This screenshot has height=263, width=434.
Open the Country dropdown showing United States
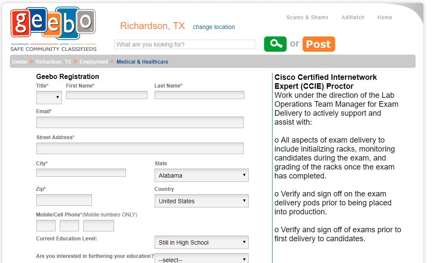click(x=202, y=201)
